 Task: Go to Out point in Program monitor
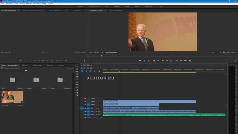(171, 61)
